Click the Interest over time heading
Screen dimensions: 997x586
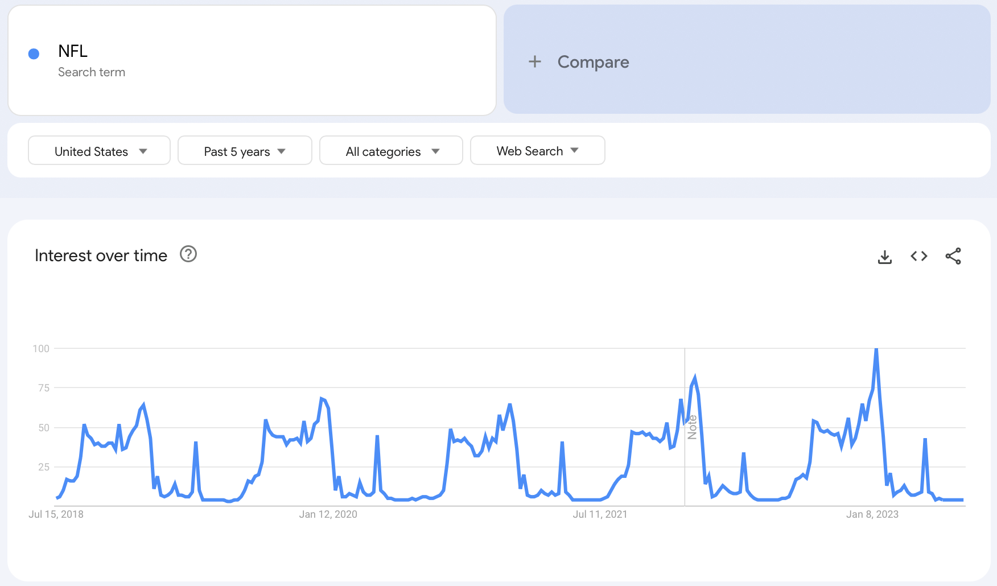click(x=101, y=255)
